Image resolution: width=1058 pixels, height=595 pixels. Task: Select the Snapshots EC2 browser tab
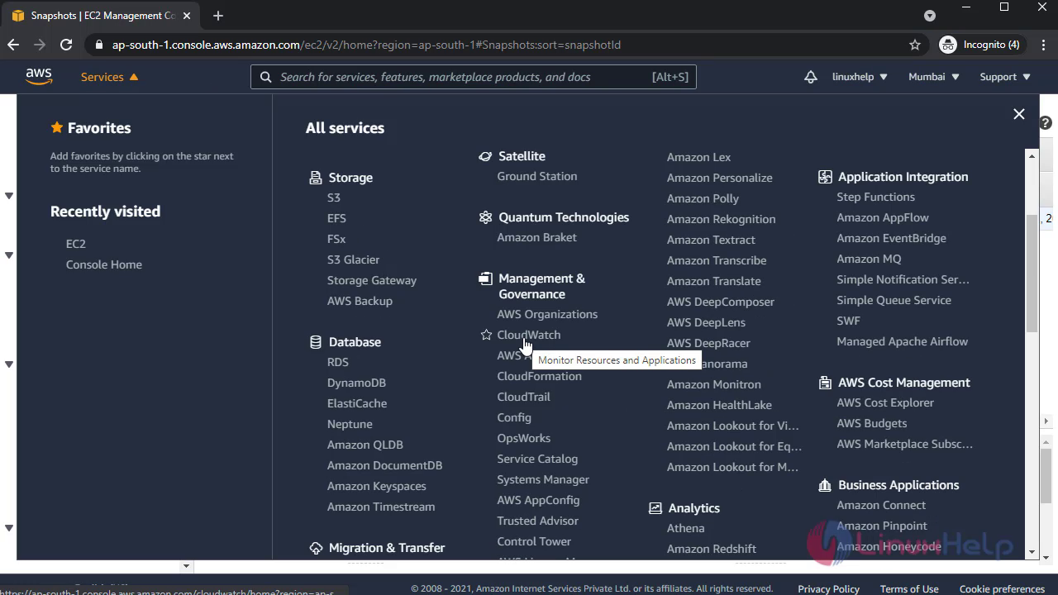[101, 16]
